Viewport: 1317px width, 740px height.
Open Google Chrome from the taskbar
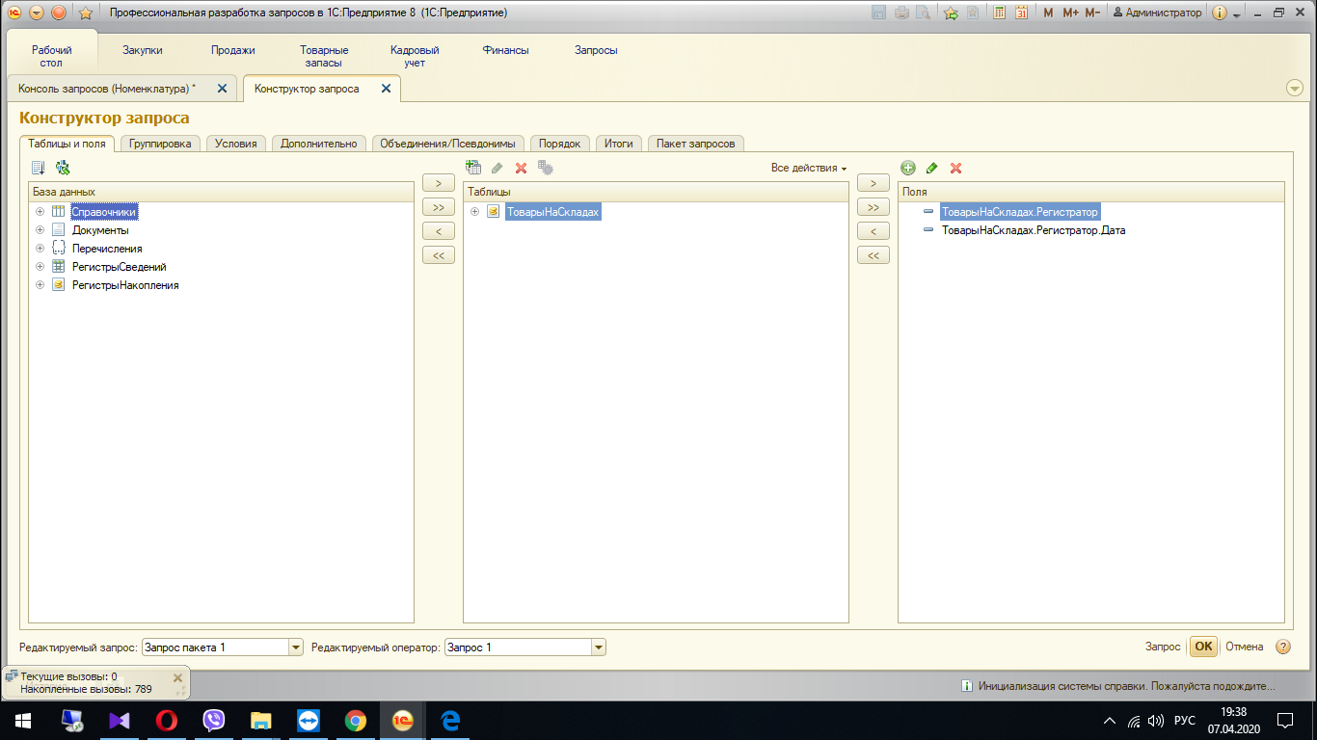[x=356, y=721]
